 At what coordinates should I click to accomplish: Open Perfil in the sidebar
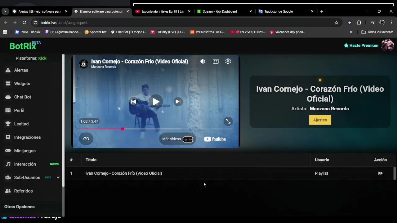(19, 110)
